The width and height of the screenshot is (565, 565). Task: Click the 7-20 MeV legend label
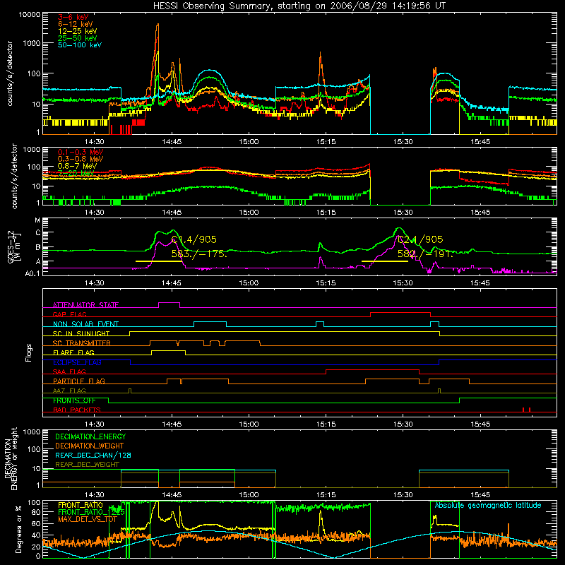tap(76, 173)
